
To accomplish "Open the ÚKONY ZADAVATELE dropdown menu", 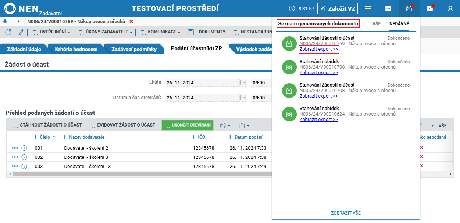I will pos(106,32).
